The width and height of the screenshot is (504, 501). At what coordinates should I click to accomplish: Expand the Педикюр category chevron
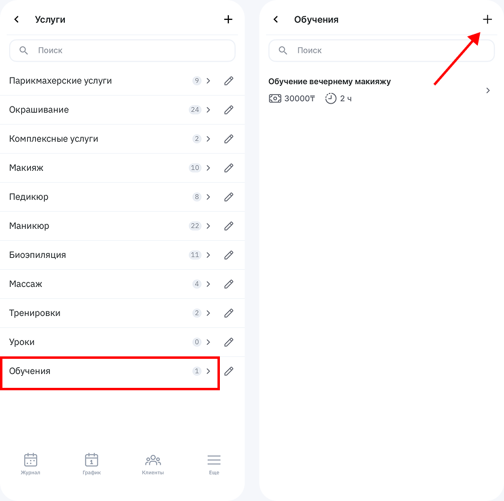coord(208,197)
